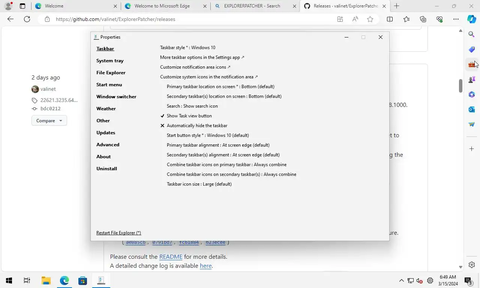480x288 pixels.
Task: Toggle Show Task view button option
Action: [186, 116]
